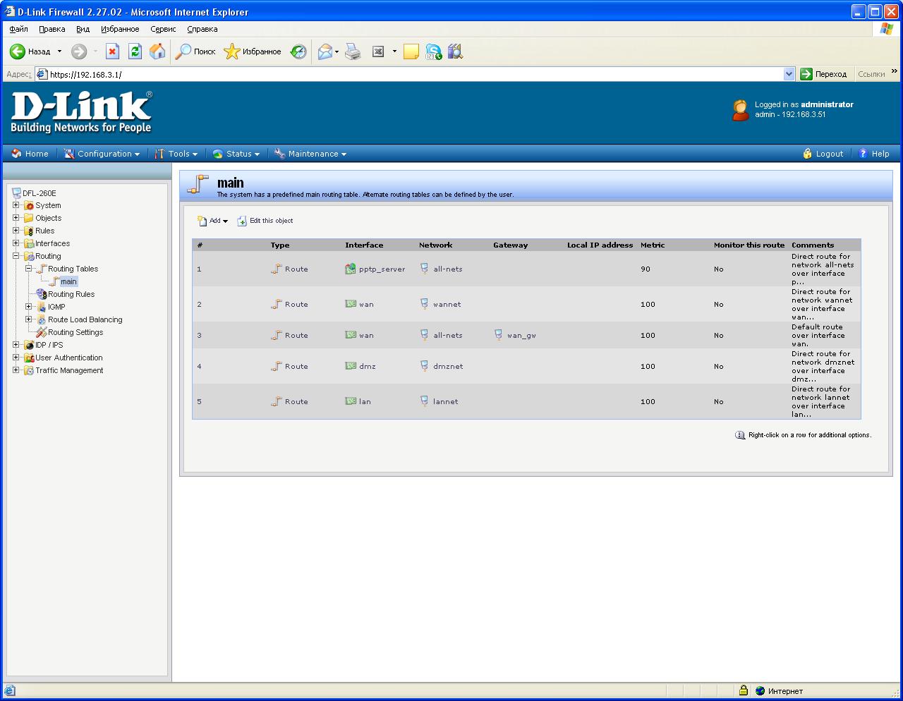
Task: Click the Logout link
Action: tap(823, 154)
